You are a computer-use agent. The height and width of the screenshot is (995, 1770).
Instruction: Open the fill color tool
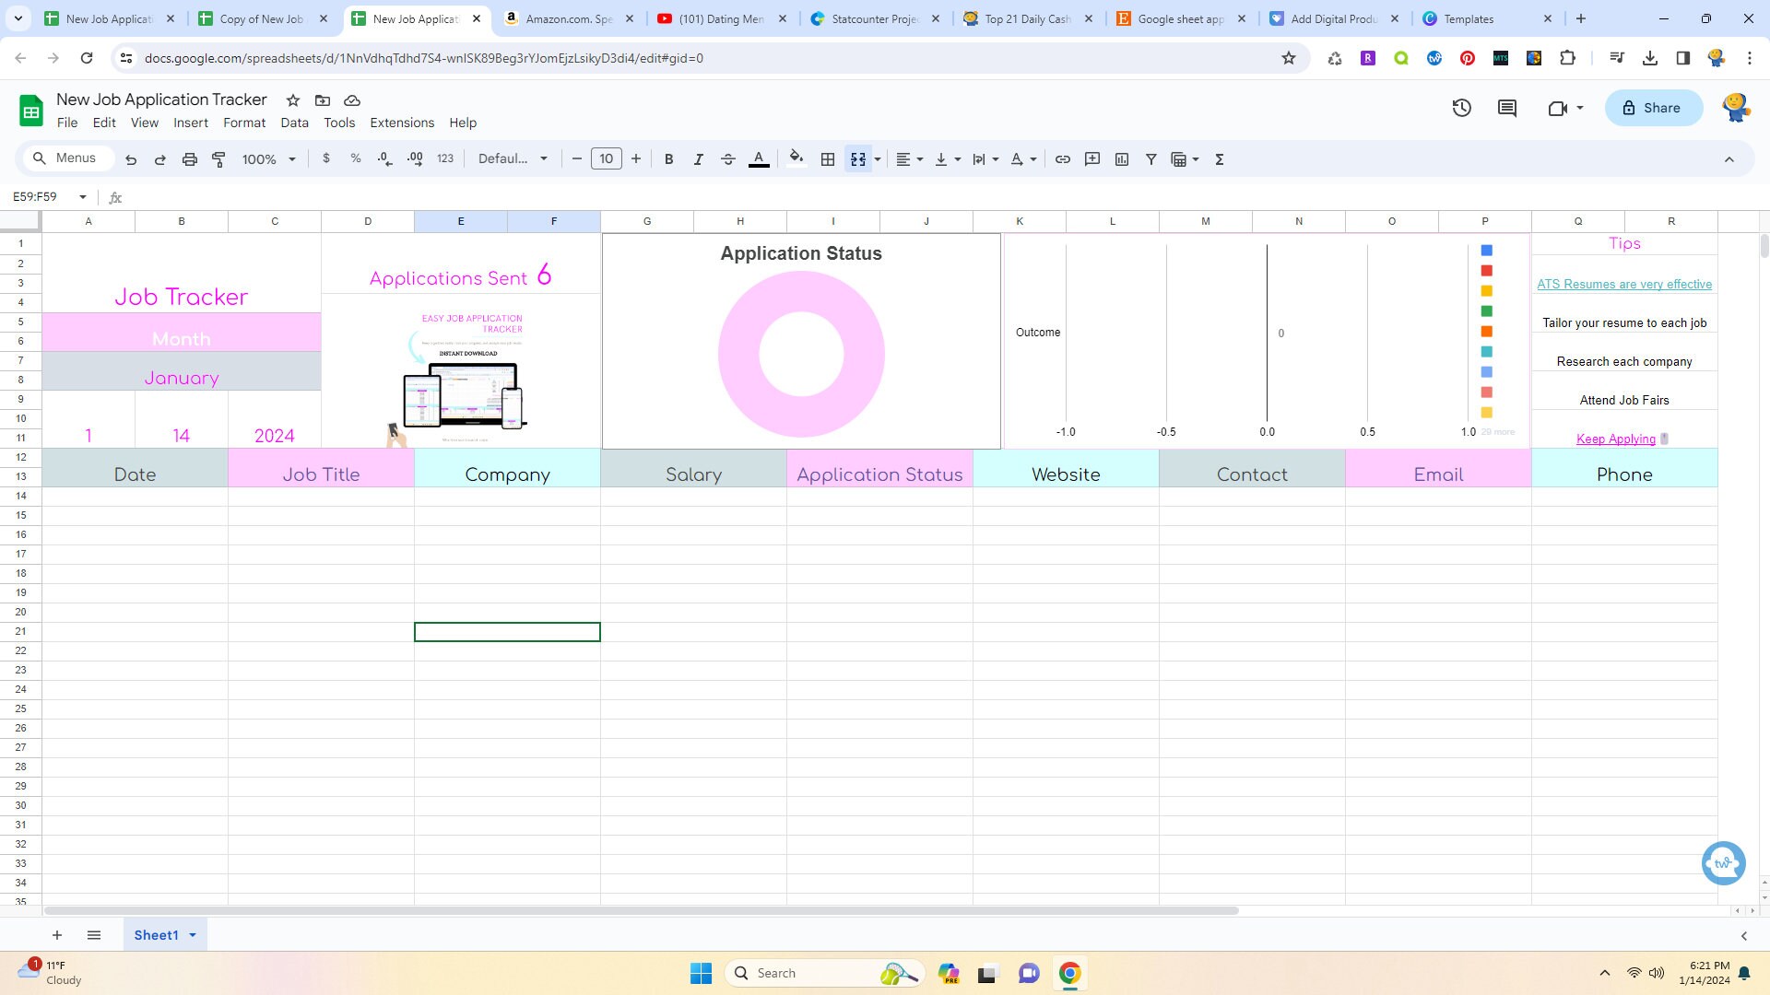point(796,158)
